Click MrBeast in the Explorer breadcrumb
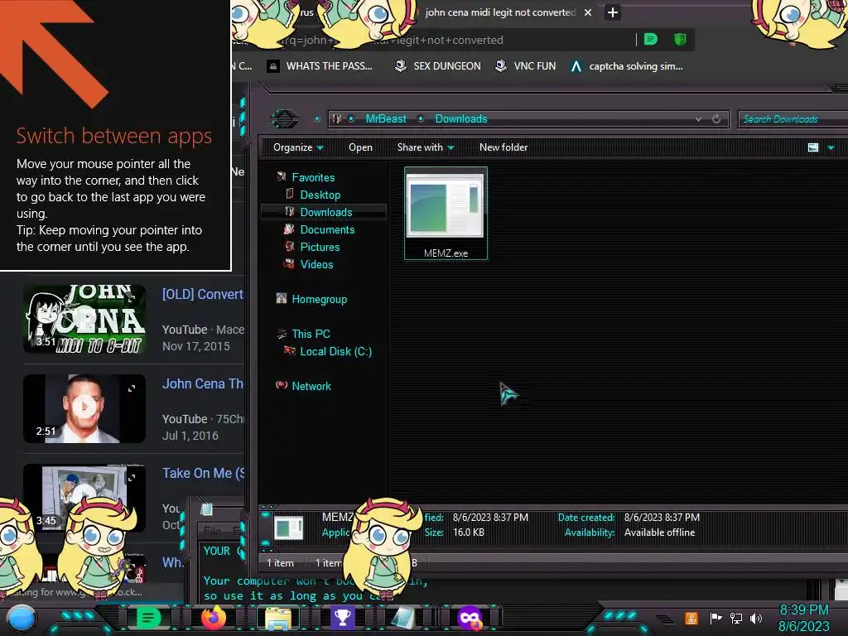The height and width of the screenshot is (636, 848). pos(386,119)
